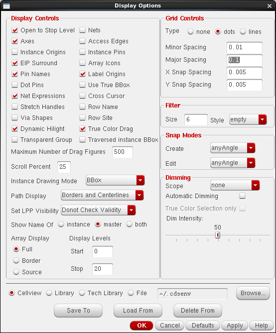The width and height of the screenshot is (276, 333).
Task: Choose Show Name Of instance
Action: point(61,224)
